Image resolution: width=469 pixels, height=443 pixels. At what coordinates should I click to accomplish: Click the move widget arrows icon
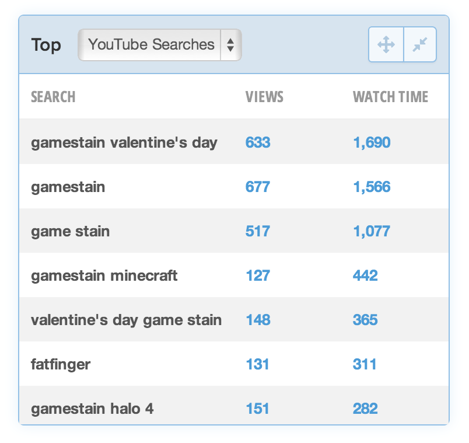click(386, 44)
